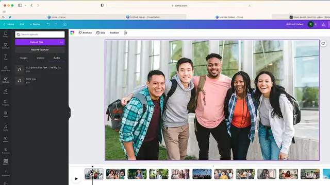Click the Upload files button

(x=37, y=42)
